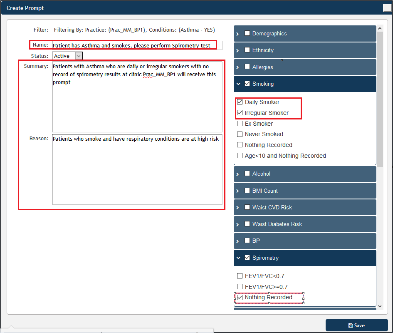The width and height of the screenshot is (393, 333).
Task: Expand the Alcohol section arrow
Action: point(237,174)
